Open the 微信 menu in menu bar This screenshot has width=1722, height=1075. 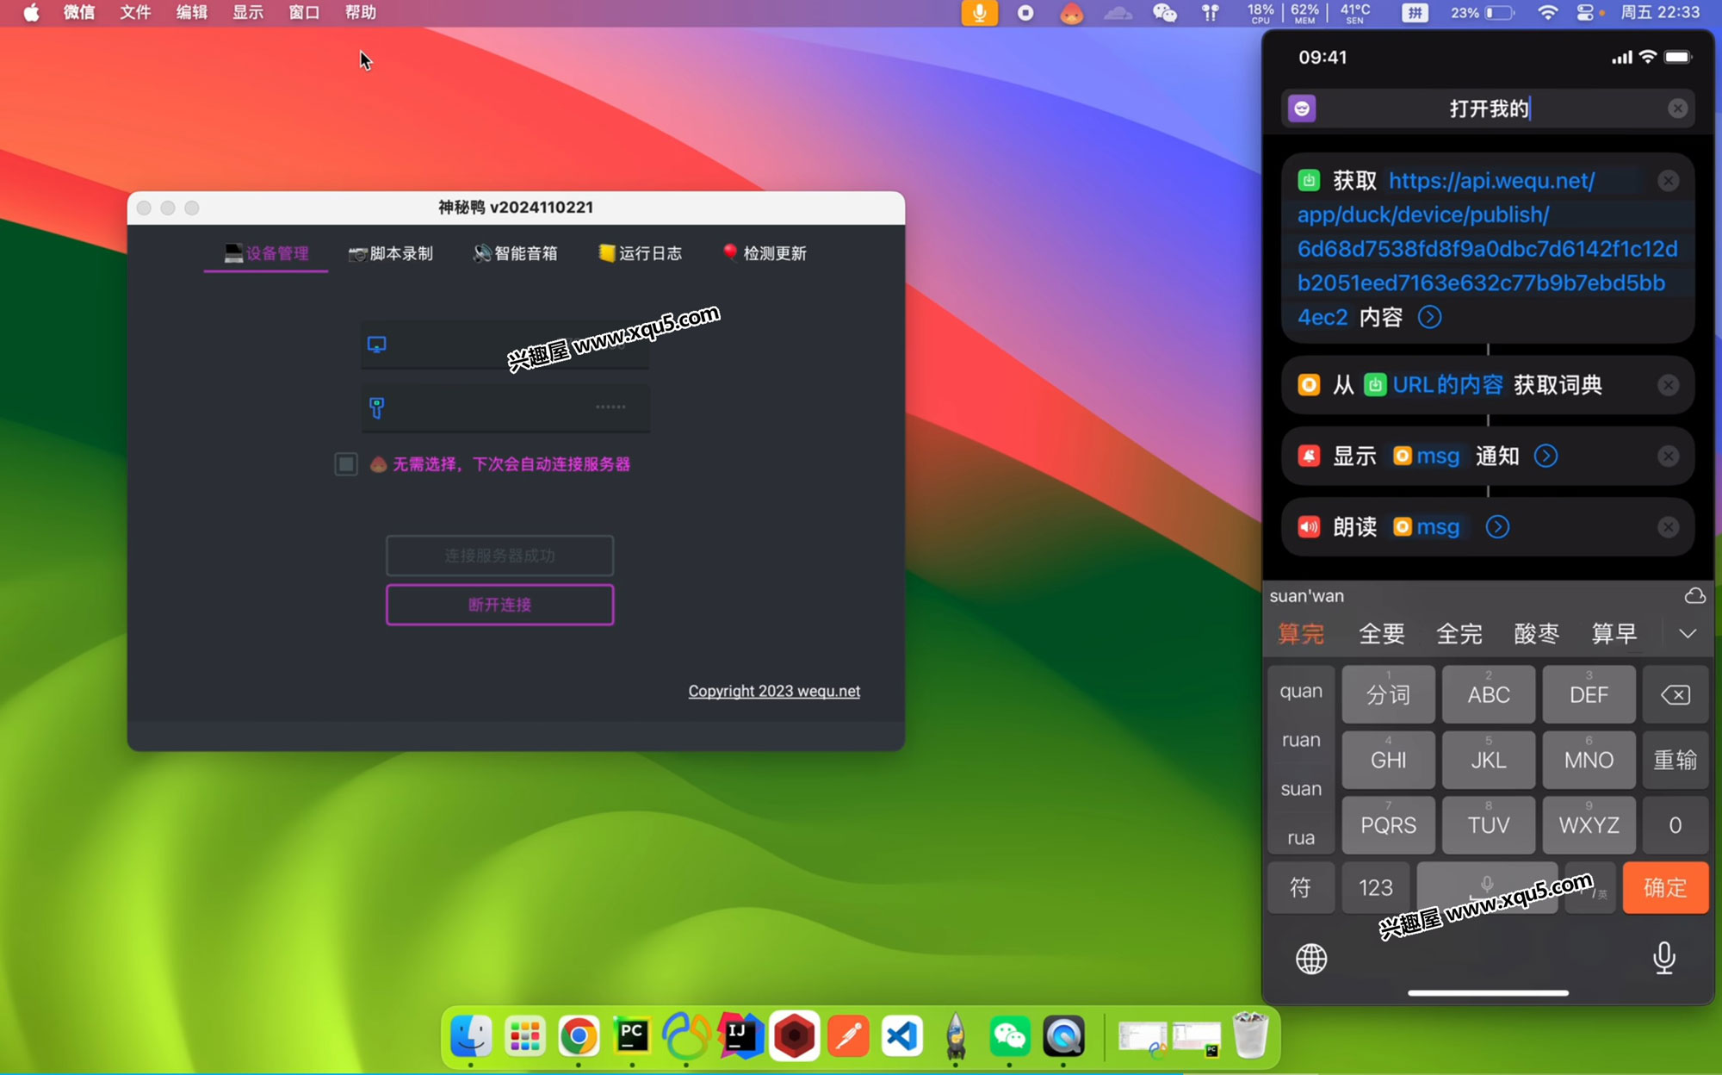point(79,13)
